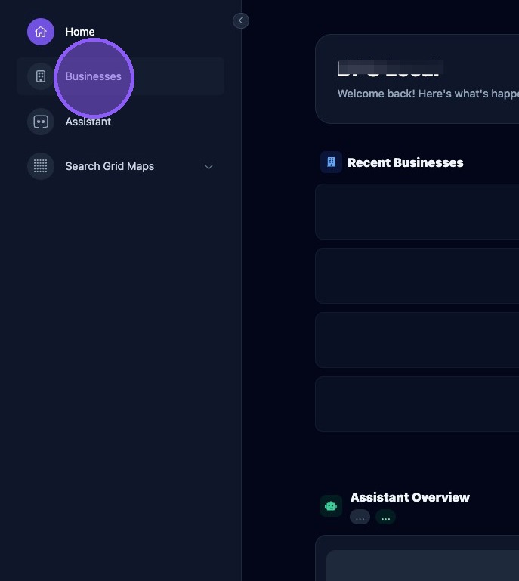
Task: Click the Home house icon
Action: (41, 32)
